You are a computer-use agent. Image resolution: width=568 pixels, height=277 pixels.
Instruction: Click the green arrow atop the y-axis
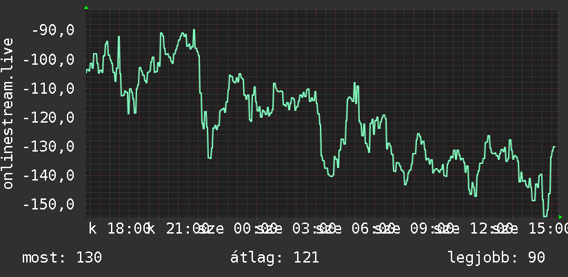tap(86, 8)
